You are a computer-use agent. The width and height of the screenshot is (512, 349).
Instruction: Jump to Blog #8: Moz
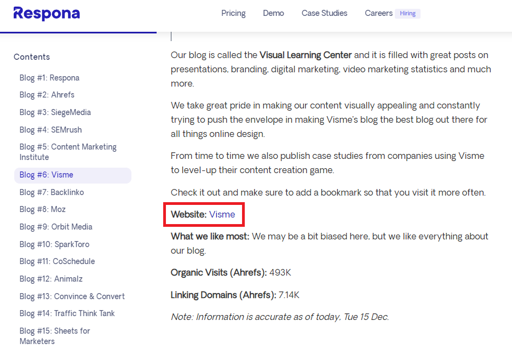[x=43, y=209]
